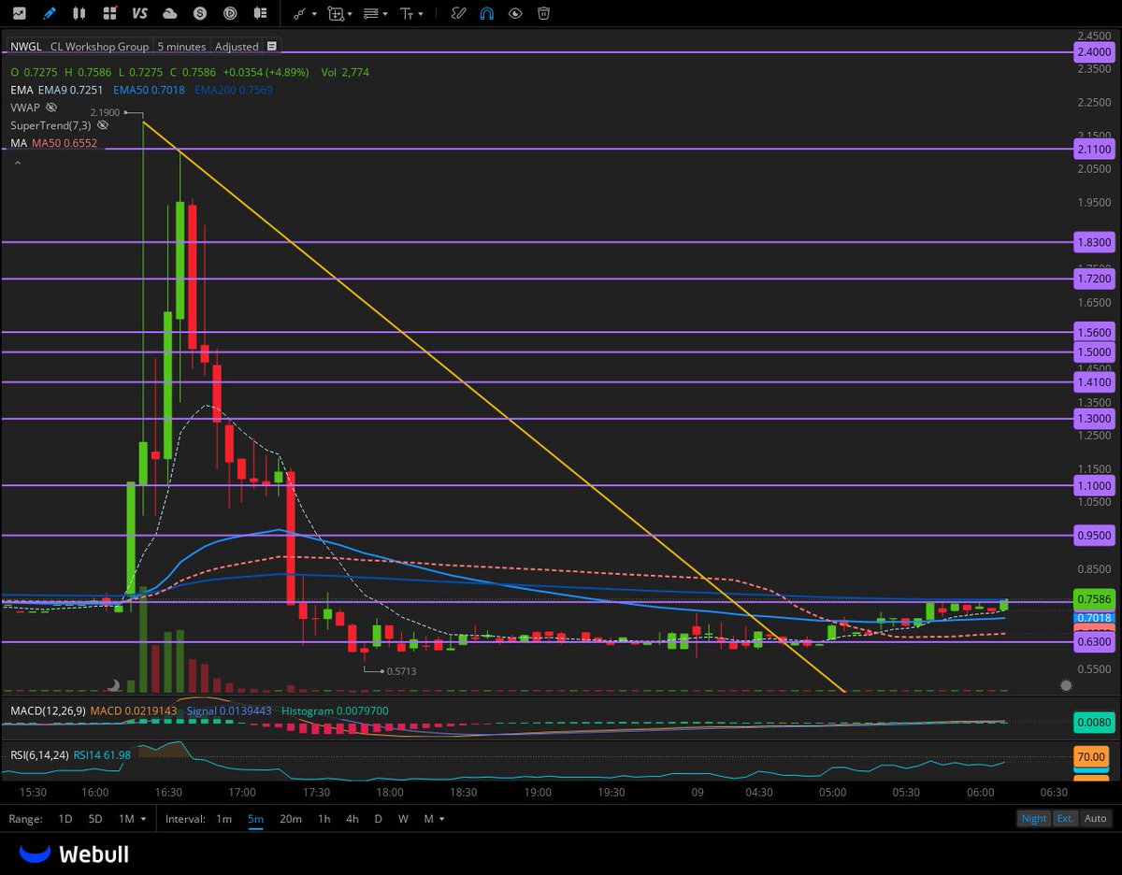Open the multi-chart grid layout icon
This screenshot has height=875, width=1122.
point(110,13)
